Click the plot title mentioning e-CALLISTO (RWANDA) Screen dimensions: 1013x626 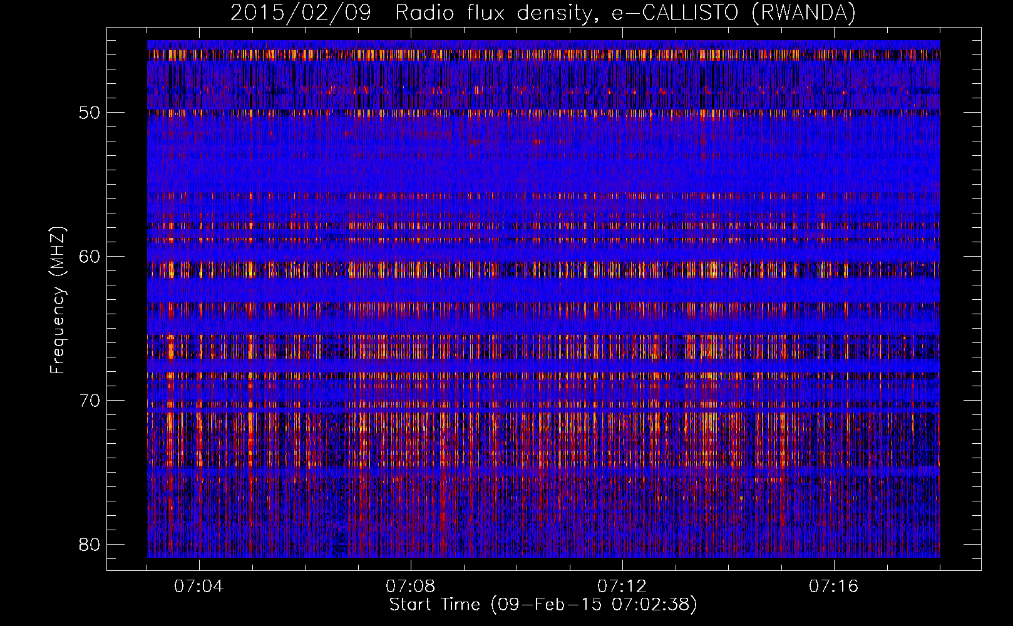click(543, 13)
